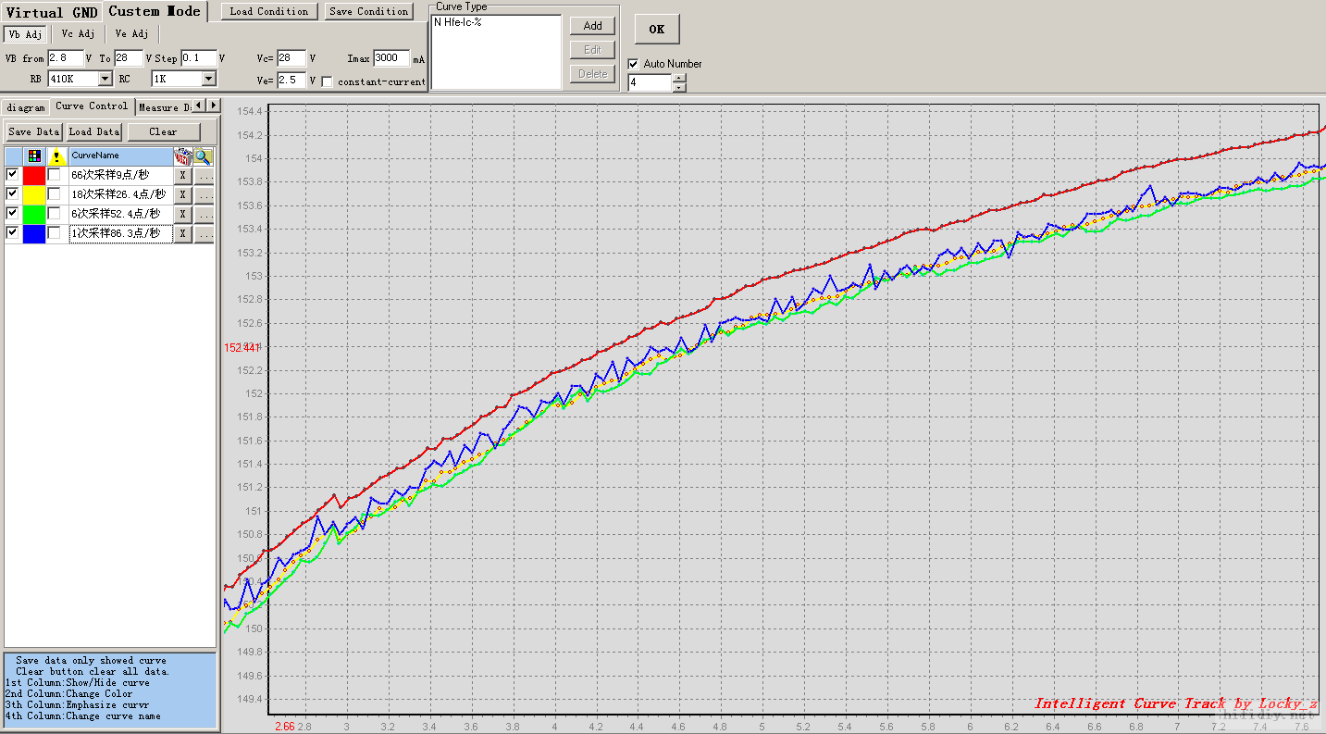Open the RB 410K dropdown
1326x734 pixels.
pyautogui.click(x=105, y=80)
